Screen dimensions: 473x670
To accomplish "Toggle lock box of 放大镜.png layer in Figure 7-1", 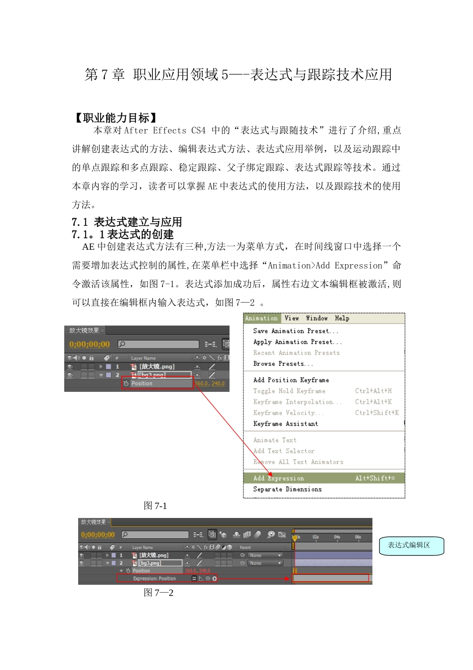I will pyautogui.click(x=92, y=367).
